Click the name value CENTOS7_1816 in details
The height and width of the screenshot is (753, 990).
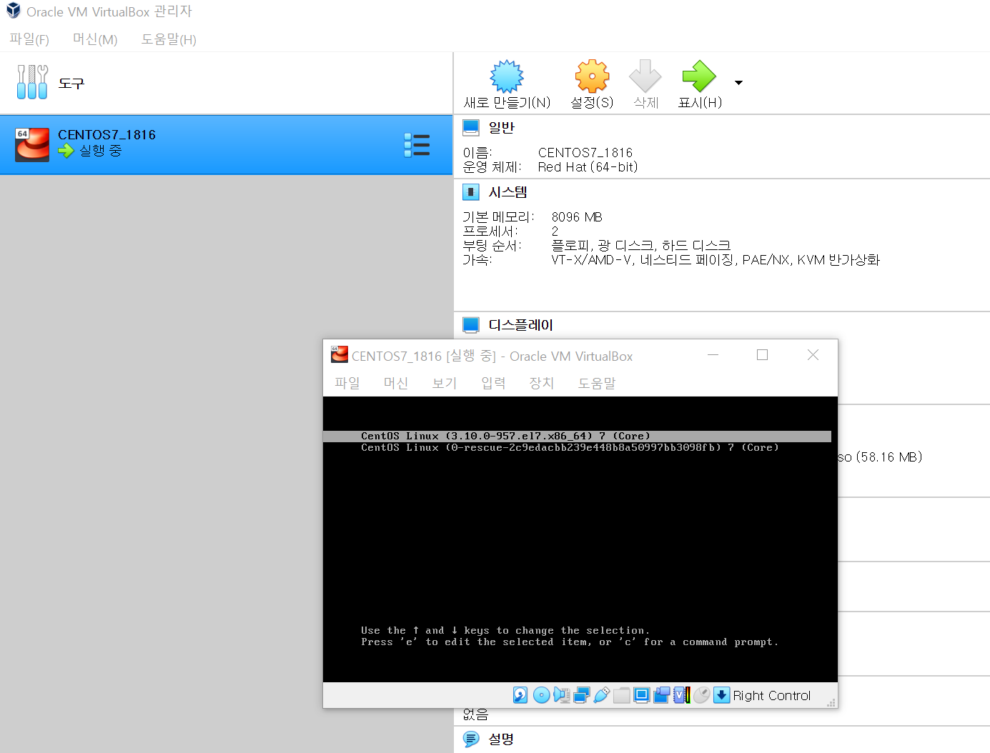pyautogui.click(x=585, y=153)
